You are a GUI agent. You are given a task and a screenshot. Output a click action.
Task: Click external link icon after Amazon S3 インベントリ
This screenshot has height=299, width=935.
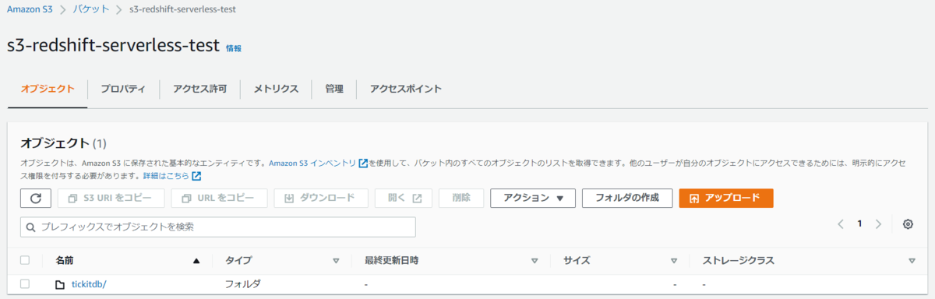pos(363,164)
